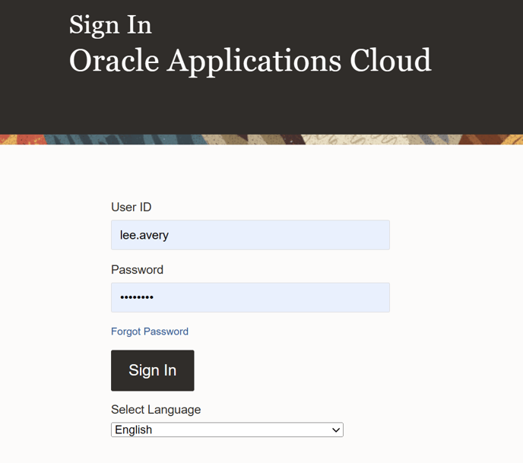Click the User ID input field

[x=250, y=235]
